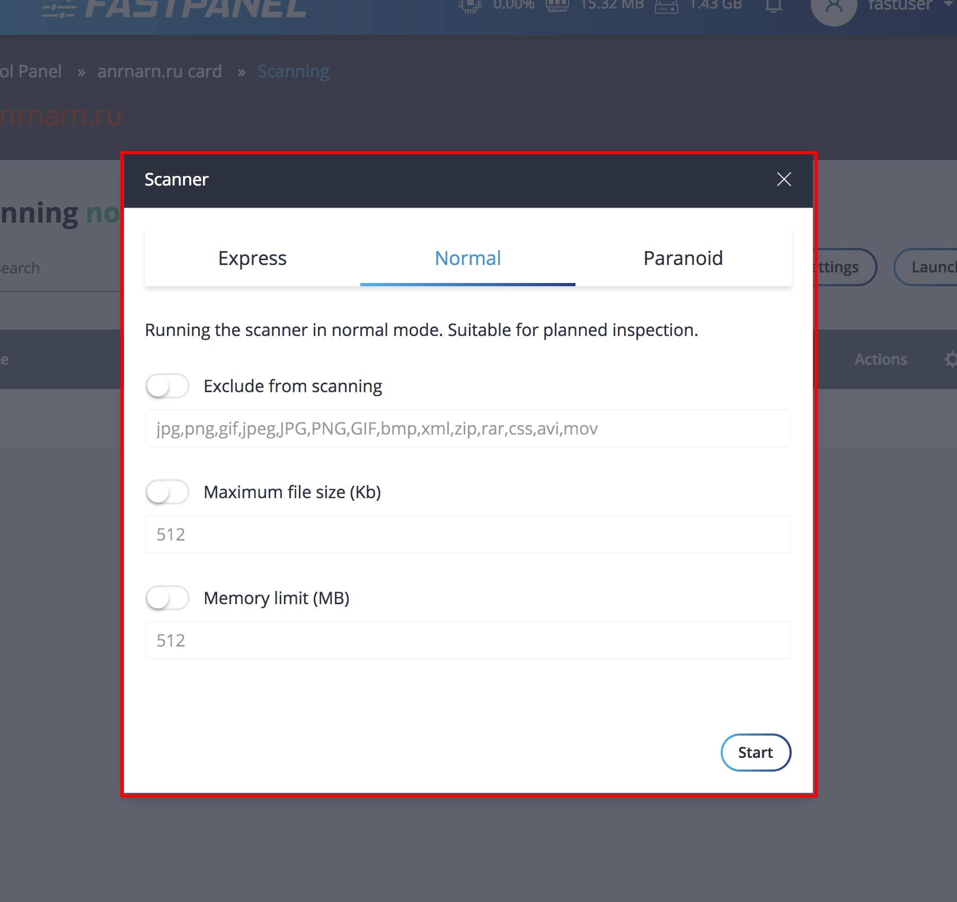Select the Normal scan tab
Image resolution: width=957 pixels, height=902 pixels.
point(467,259)
